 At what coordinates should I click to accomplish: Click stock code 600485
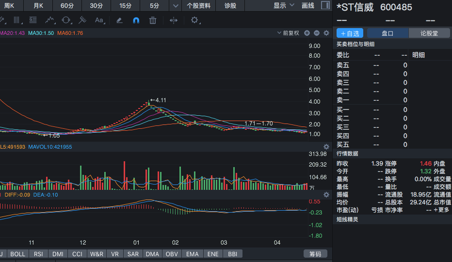(396, 7)
